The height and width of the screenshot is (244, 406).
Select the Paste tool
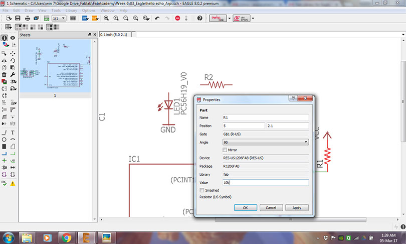click(x=13, y=68)
